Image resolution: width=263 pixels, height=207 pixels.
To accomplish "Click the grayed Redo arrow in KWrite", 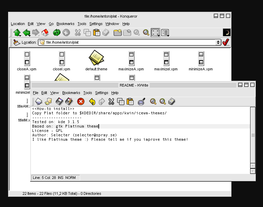I will pyautogui.click(x=102, y=101).
